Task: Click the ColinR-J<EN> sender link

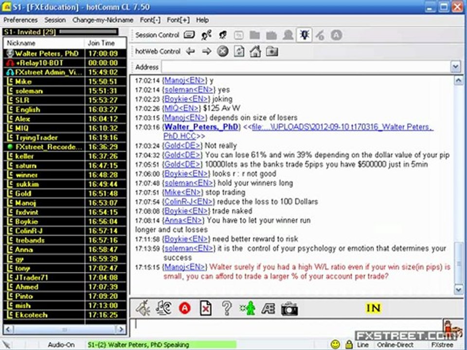Action: pyautogui.click(x=189, y=201)
